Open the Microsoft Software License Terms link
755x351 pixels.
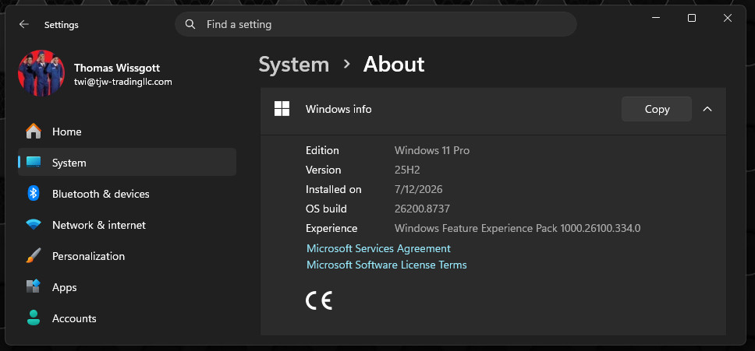pos(387,265)
